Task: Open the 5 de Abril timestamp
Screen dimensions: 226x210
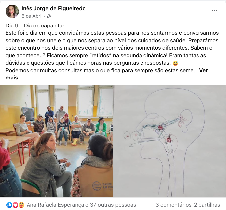Action: (32, 16)
